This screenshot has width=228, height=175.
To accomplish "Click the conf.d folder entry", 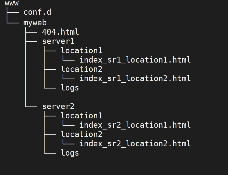I will point(37,12).
